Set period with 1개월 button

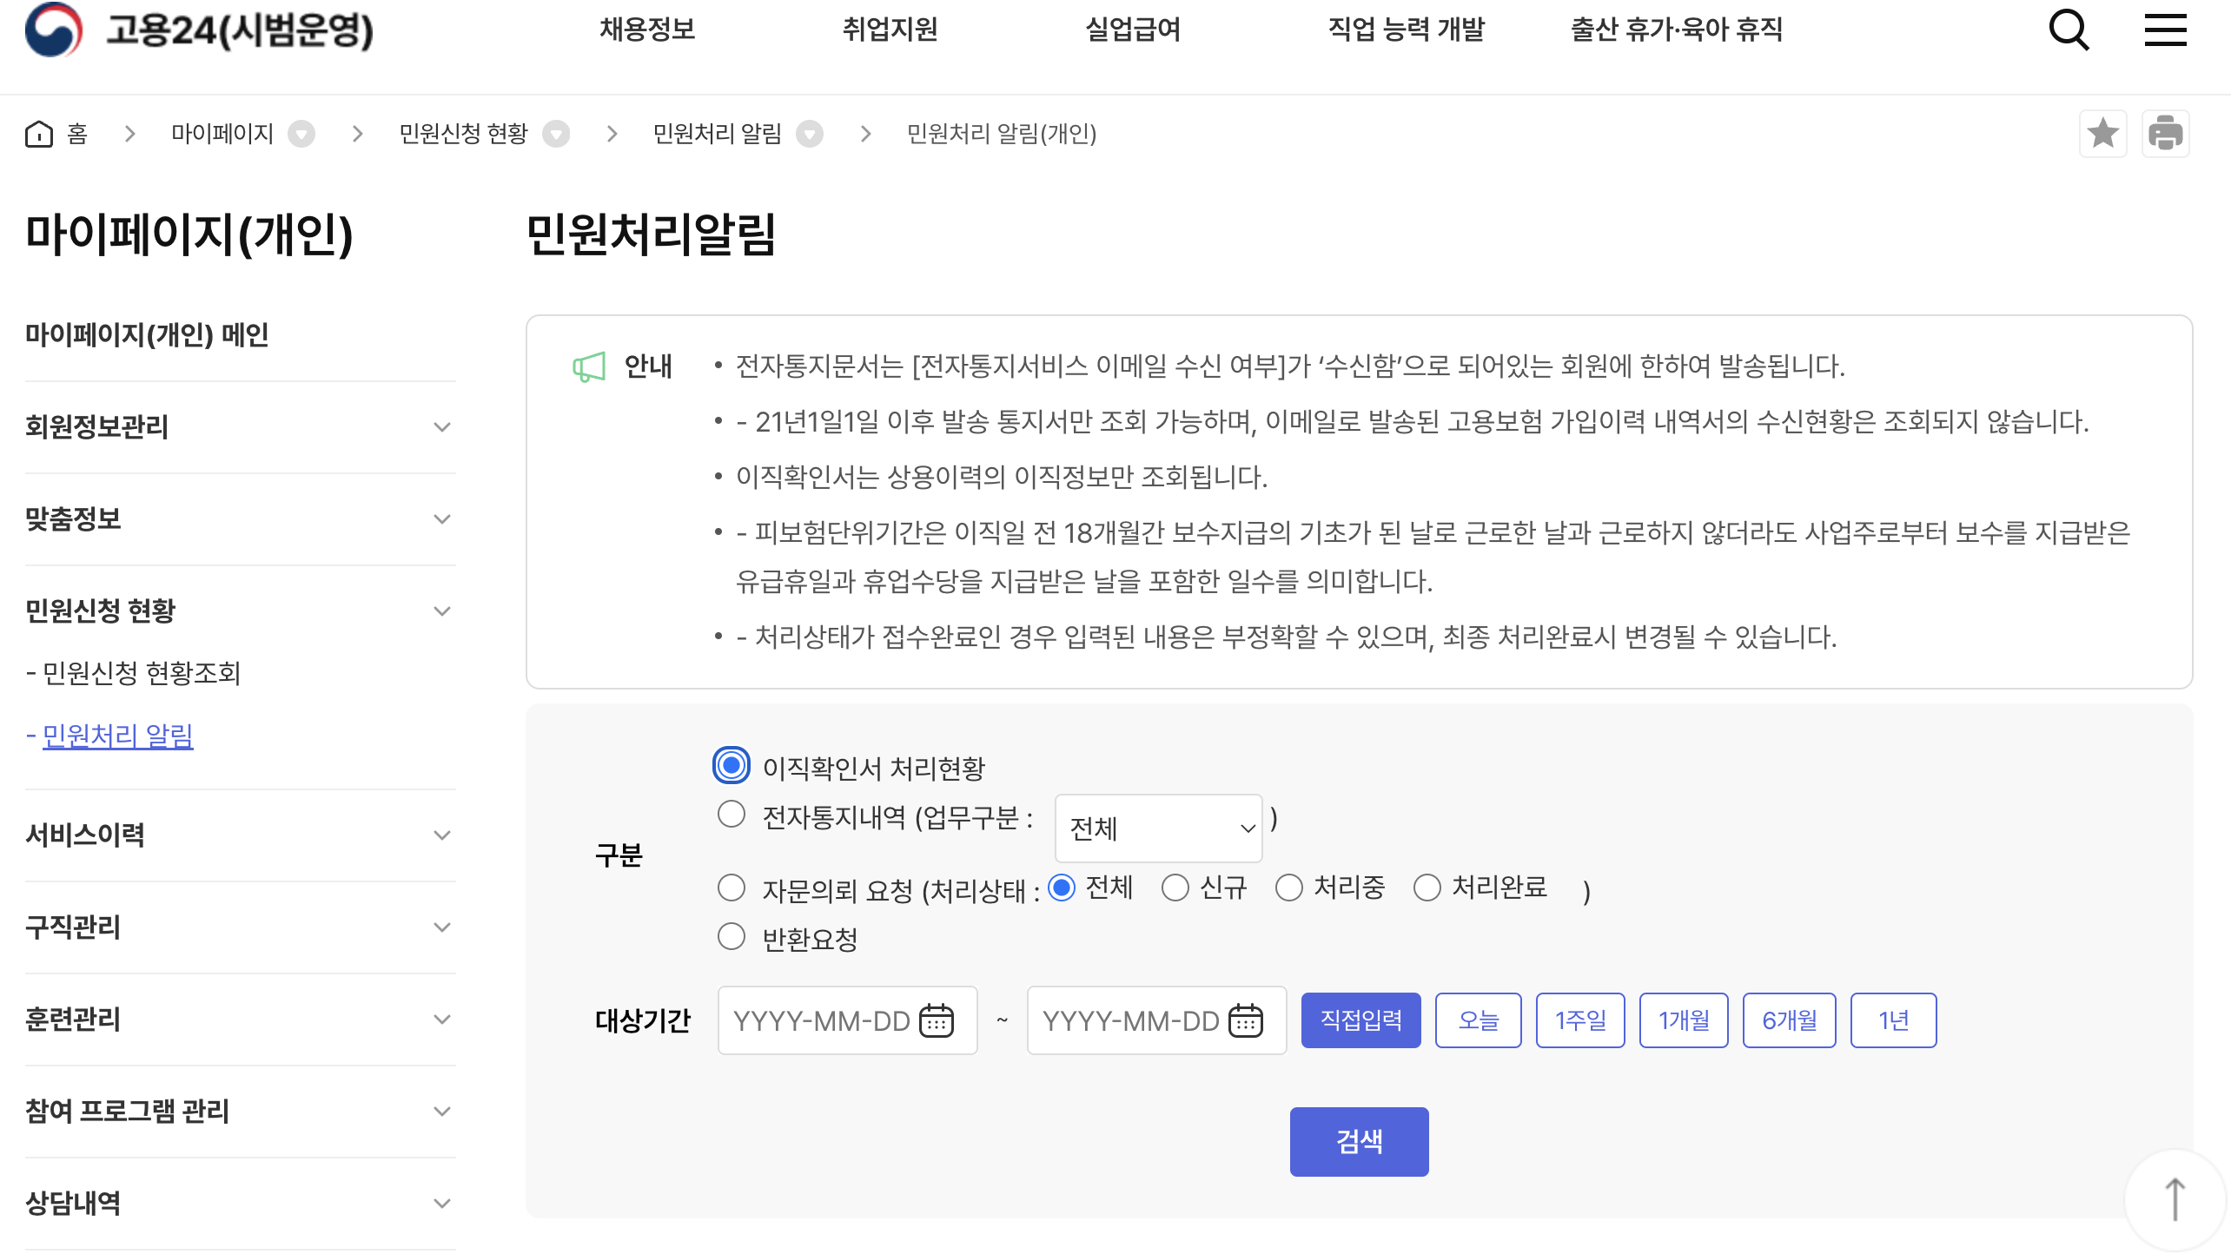[1683, 1020]
